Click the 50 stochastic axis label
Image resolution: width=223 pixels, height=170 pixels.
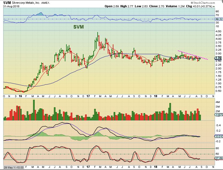click(x=217, y=154)
